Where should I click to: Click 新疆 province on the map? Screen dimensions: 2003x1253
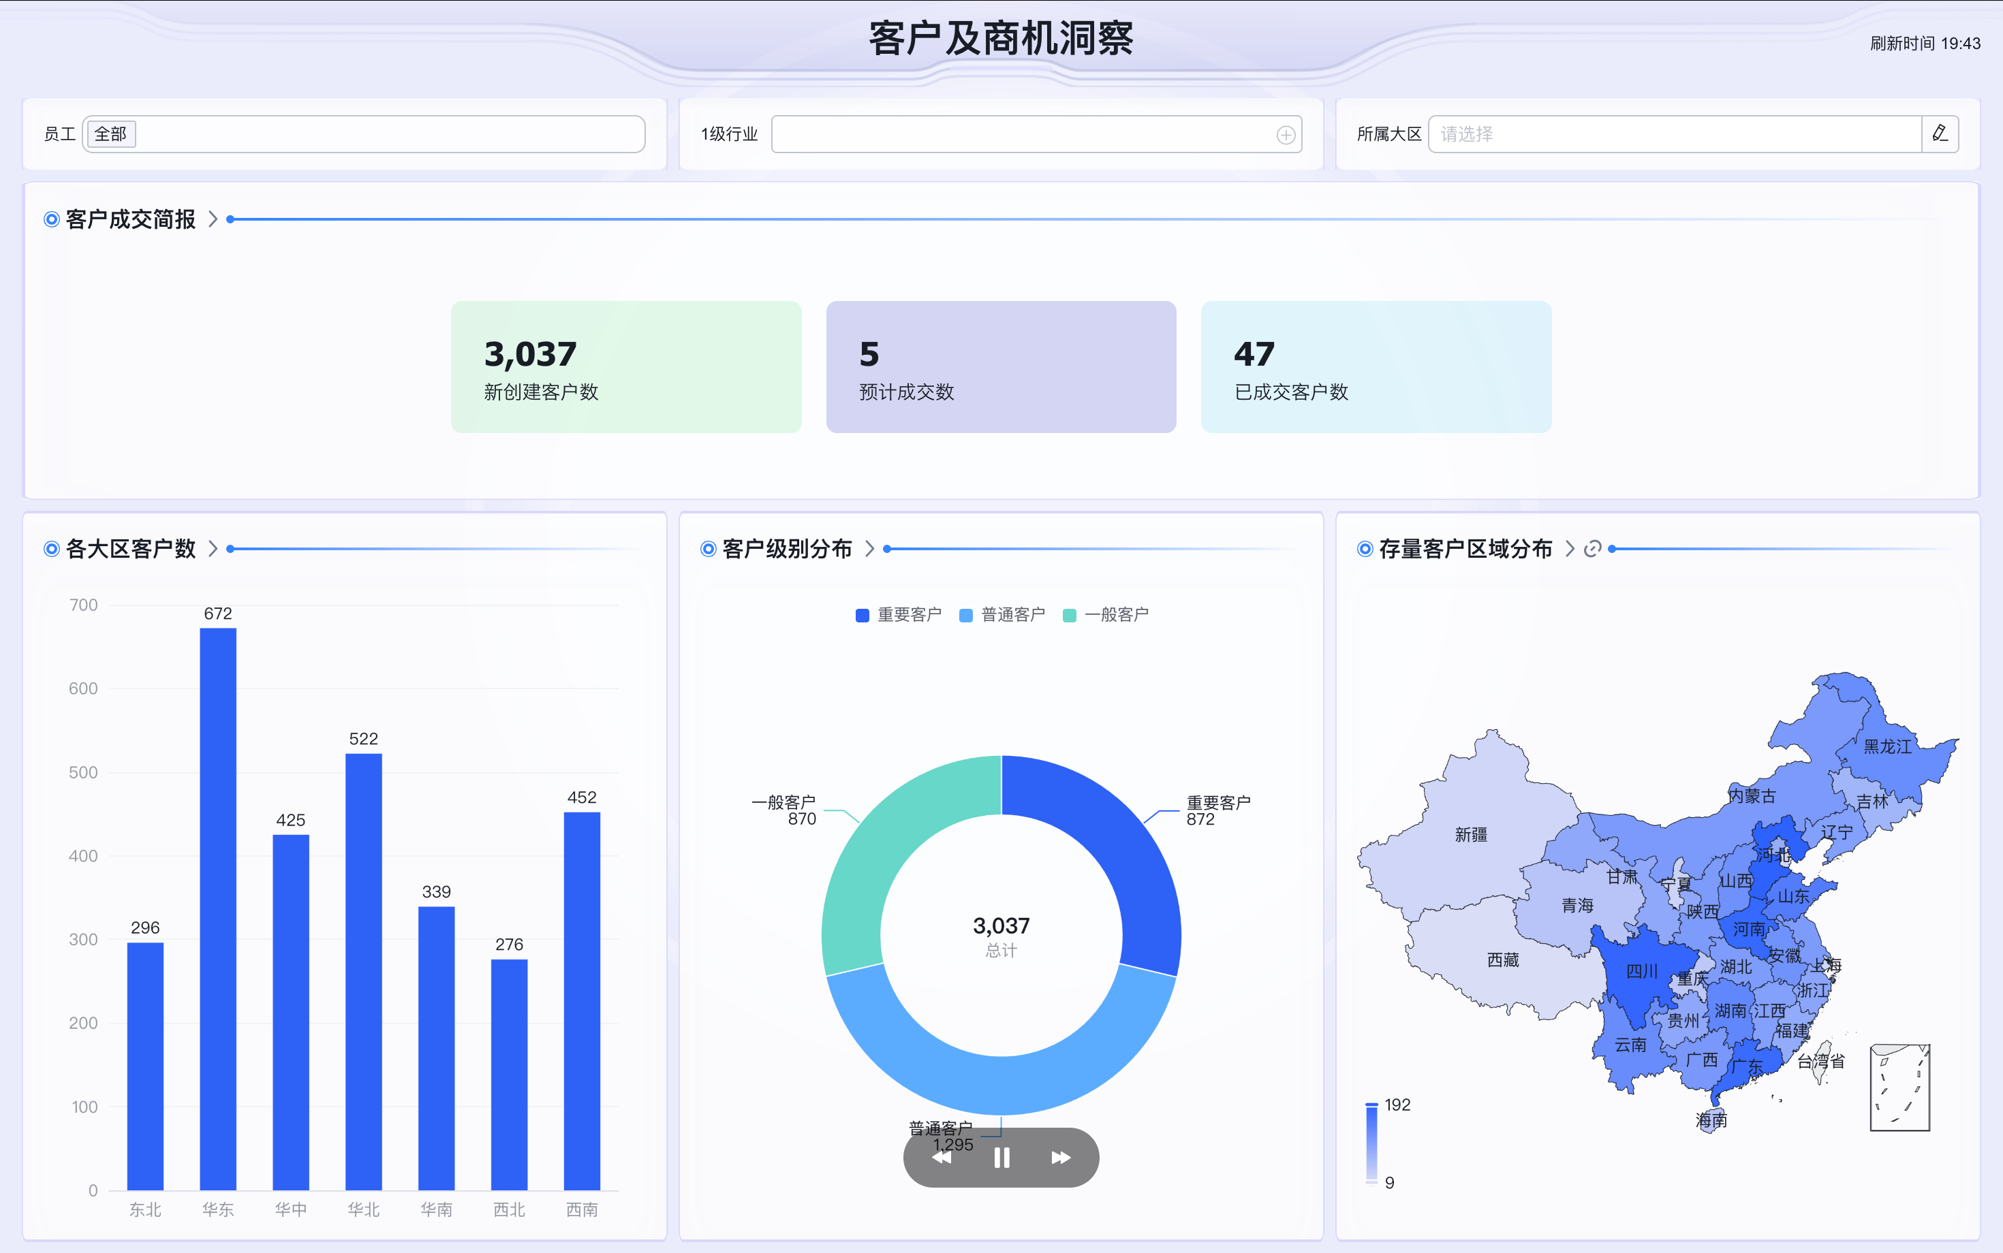1472,834
